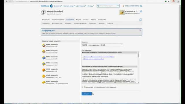Screen dimensions: 185x104
Task: Click the refresh arrows icon near the tabs
Action: point(140,20)
